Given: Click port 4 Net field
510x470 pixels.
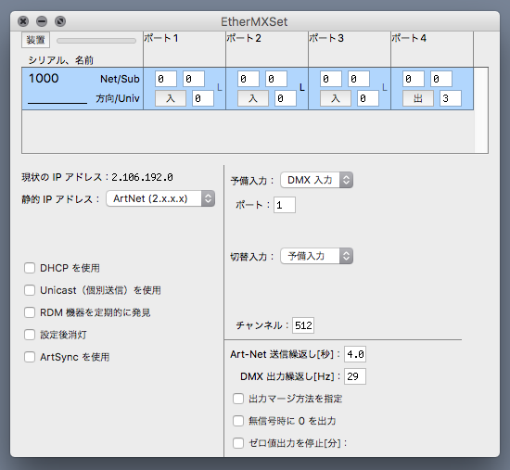Looking at the screenshot, I should [414, 79].
